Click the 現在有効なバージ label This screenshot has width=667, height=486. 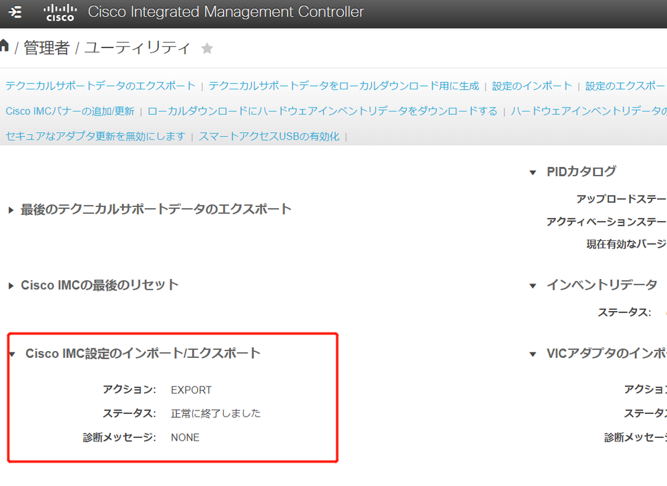click(x=626, y=244)
